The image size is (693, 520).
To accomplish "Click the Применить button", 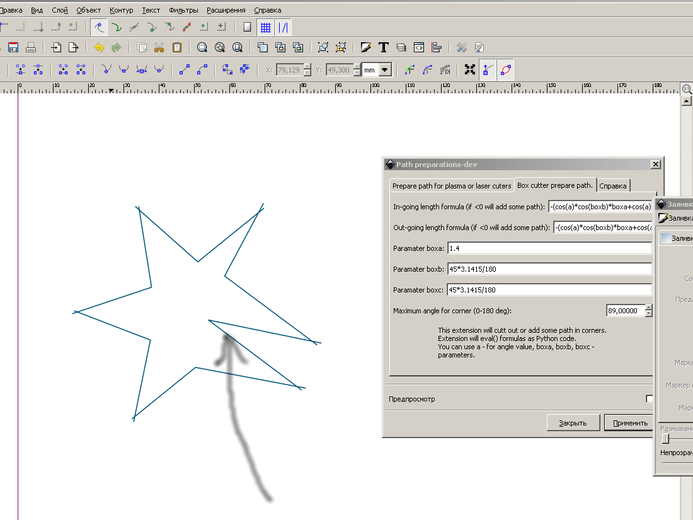I will pyautogui.click(x=630, y=423).
